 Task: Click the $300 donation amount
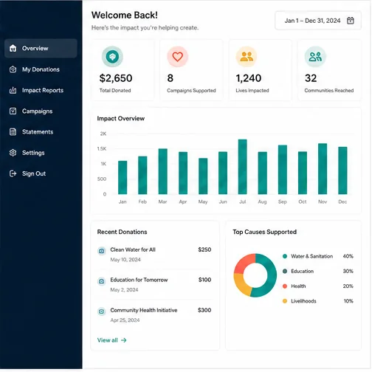click(x=204, y=310)
